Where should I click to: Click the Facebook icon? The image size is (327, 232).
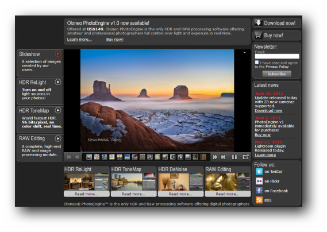(259, 191)
